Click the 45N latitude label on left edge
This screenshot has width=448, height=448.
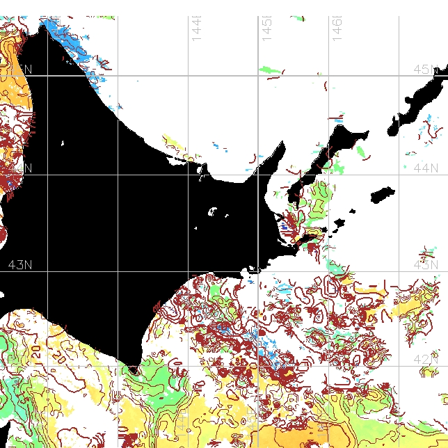click(20, 70)
